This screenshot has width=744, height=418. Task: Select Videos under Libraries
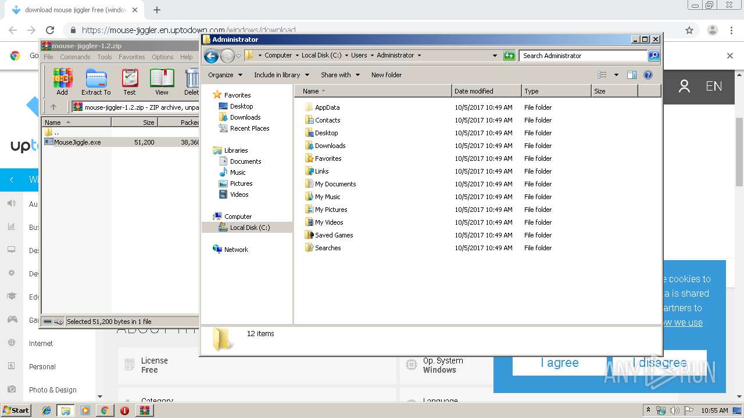[239, 194]
